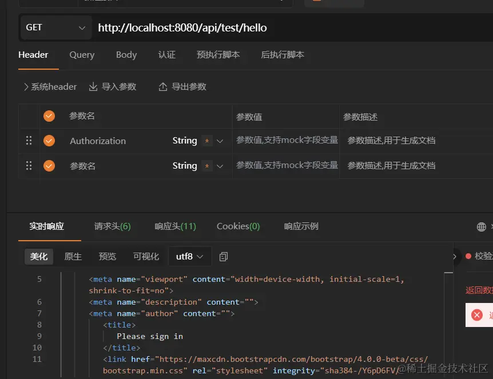The image size is (493, 379).
Task: Switch to the Body tab
Action: click(126, 55)
